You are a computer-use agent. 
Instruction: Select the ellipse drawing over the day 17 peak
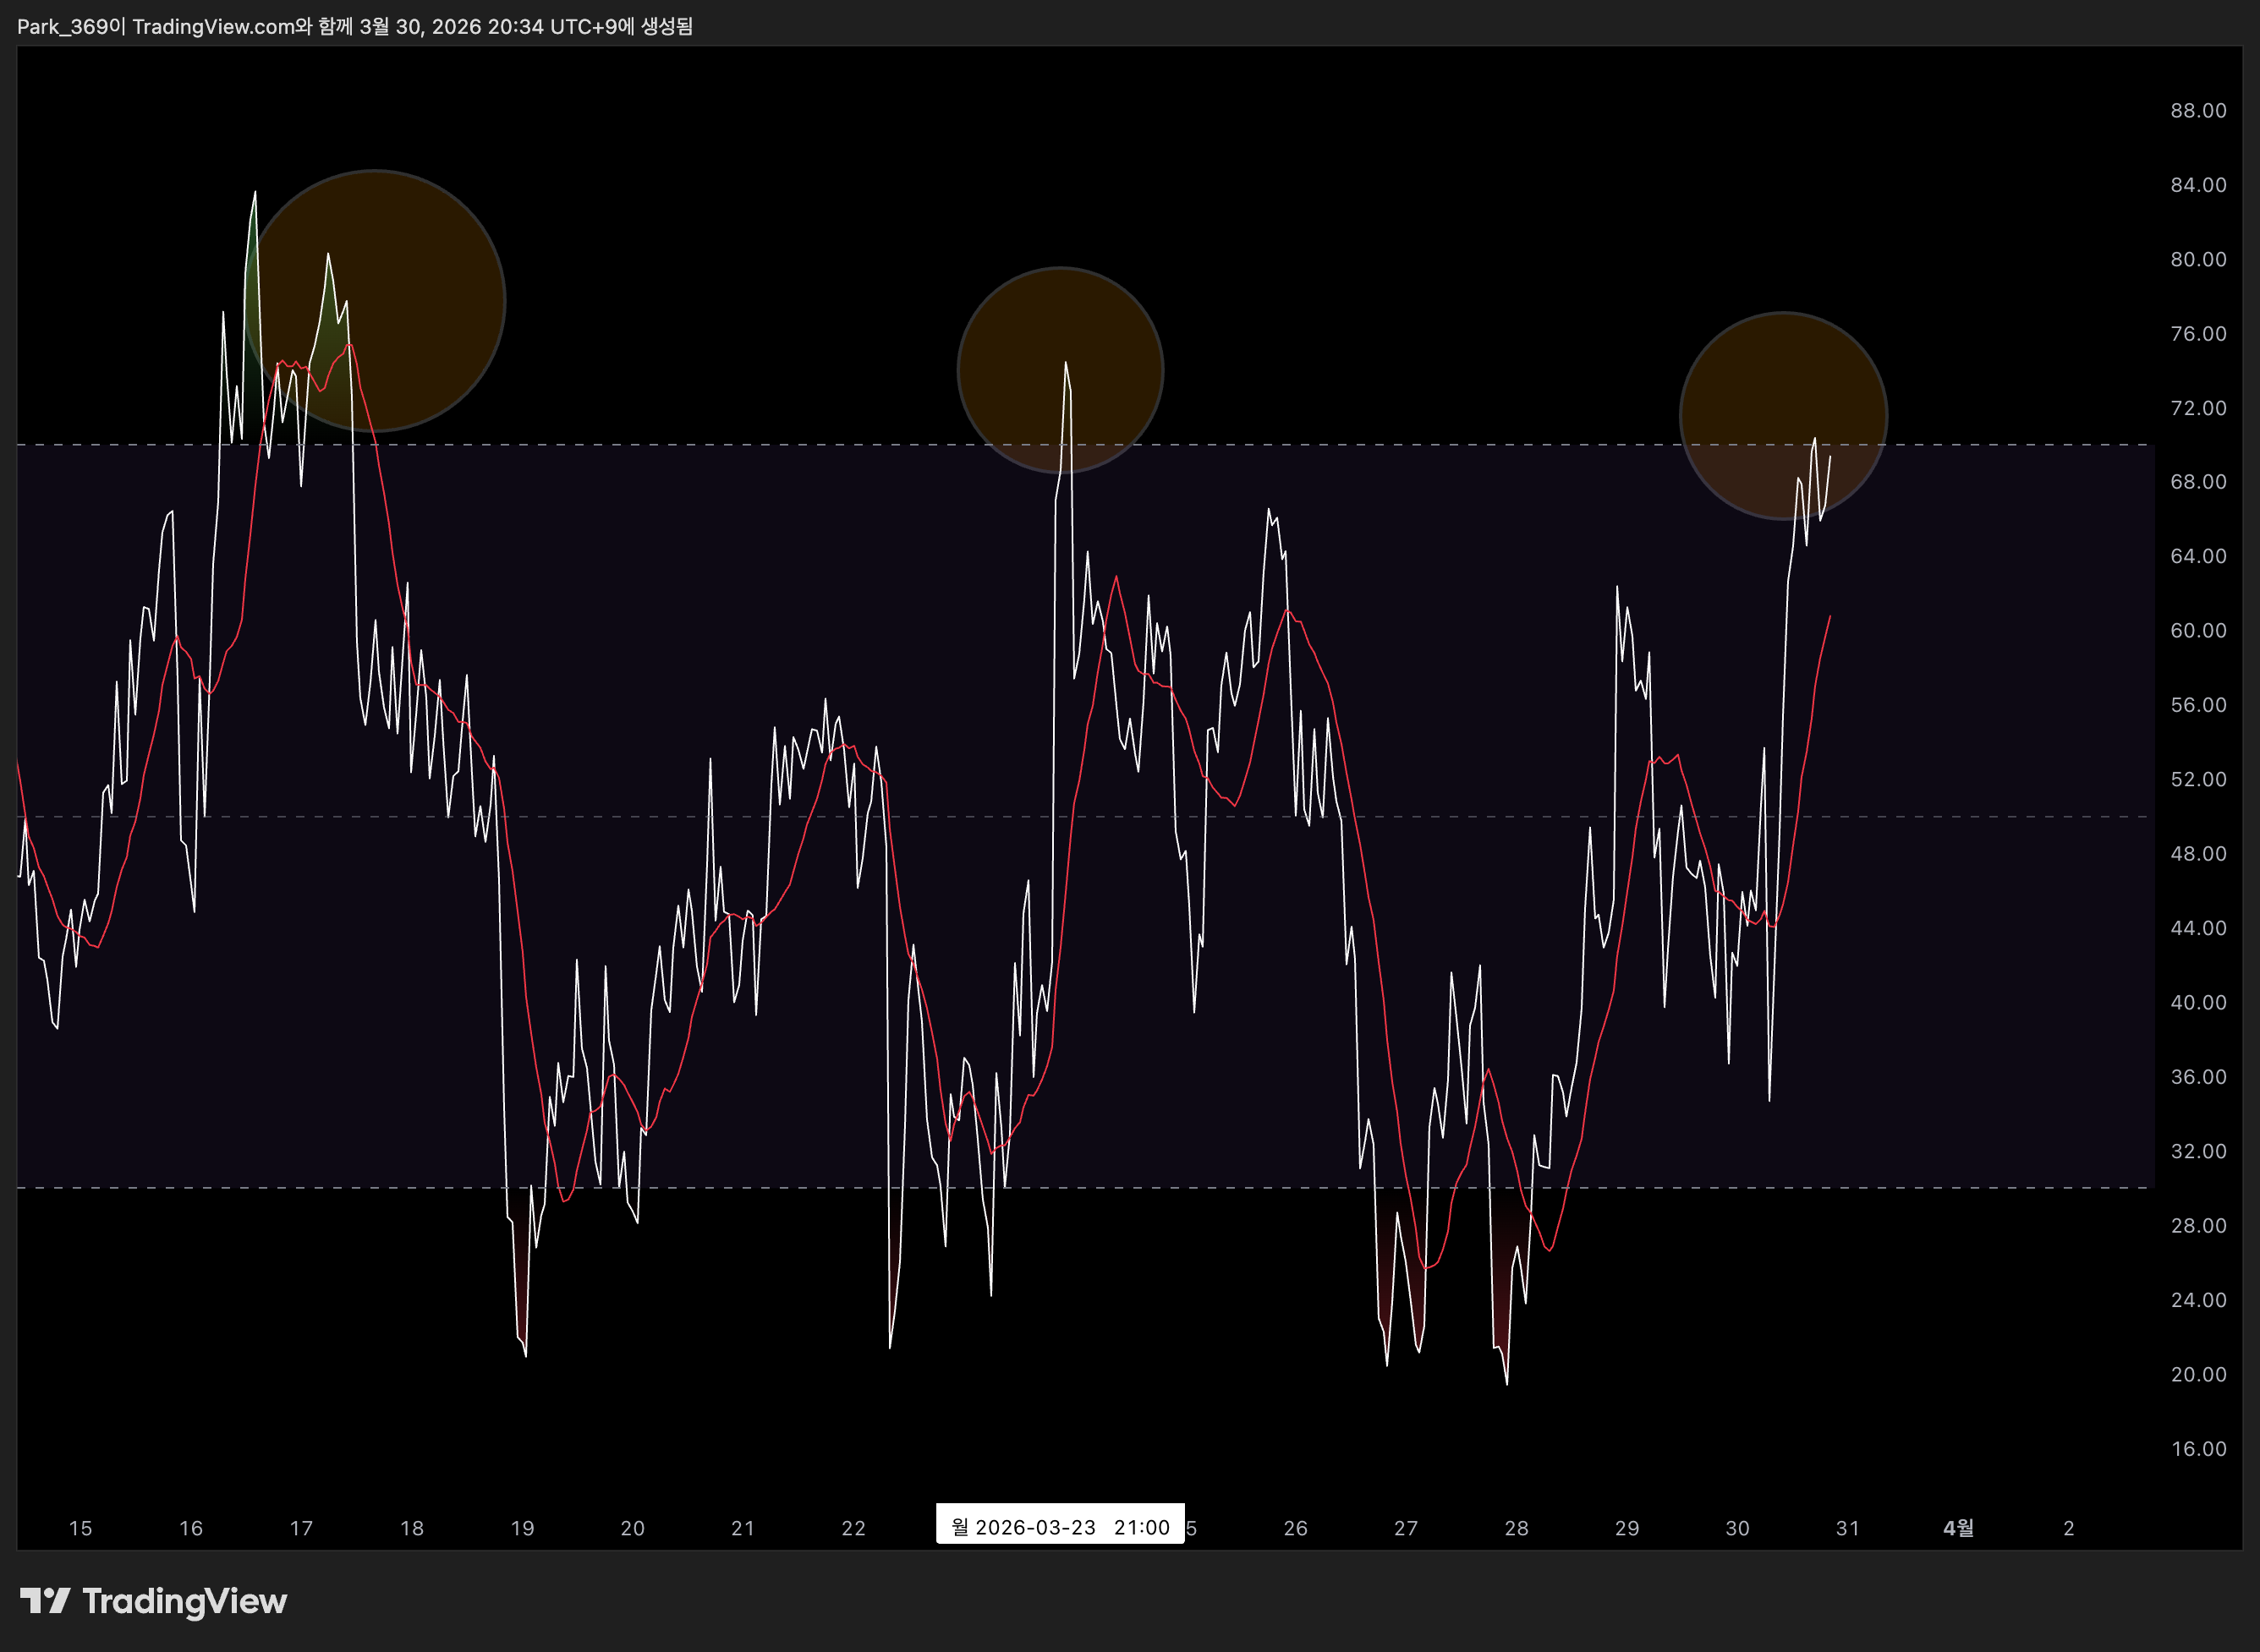(x=374, y=301)
